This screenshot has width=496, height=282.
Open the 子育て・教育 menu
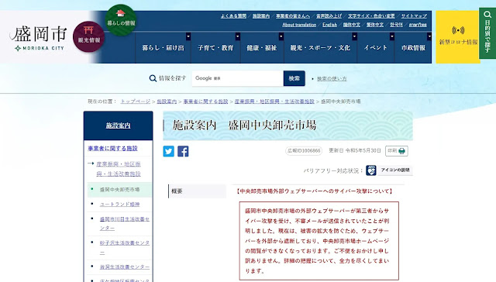215,48
